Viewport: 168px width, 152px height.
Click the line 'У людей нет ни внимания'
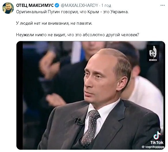54,23
